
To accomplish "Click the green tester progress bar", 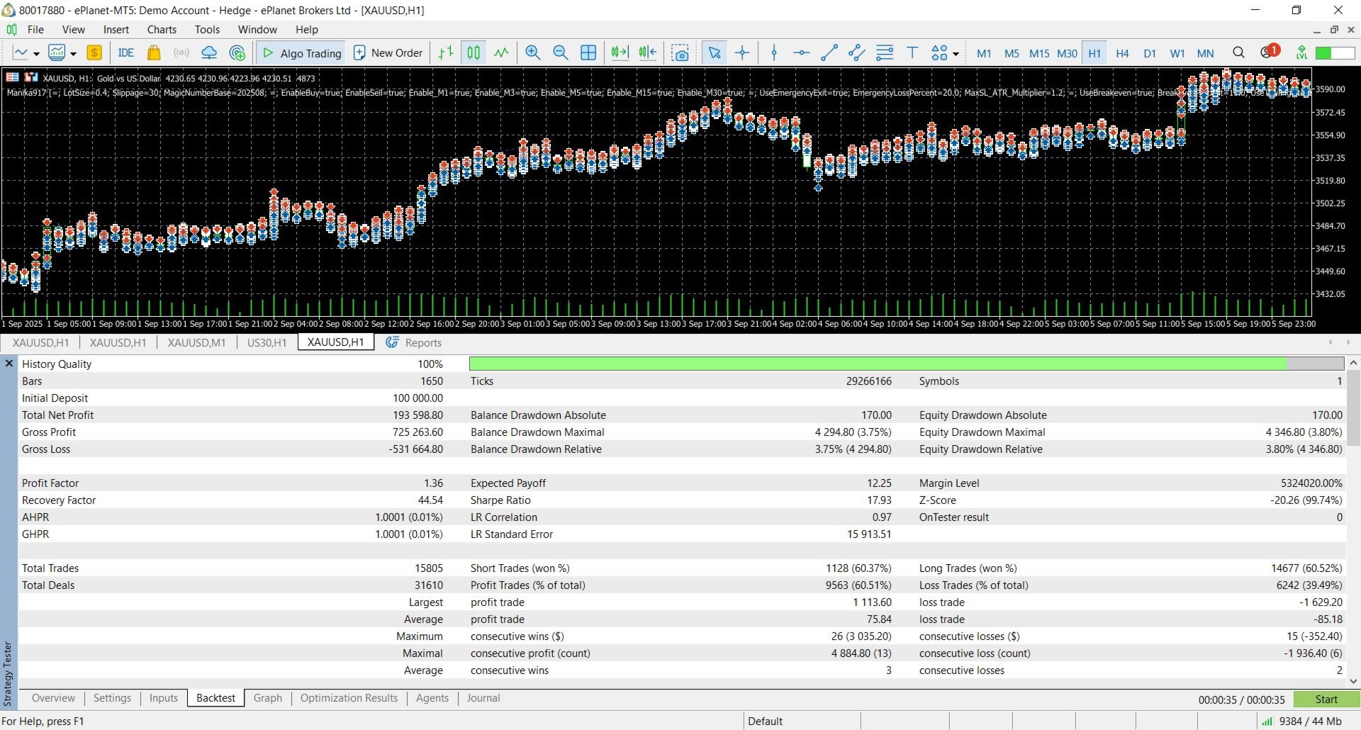I will point(878,364).
